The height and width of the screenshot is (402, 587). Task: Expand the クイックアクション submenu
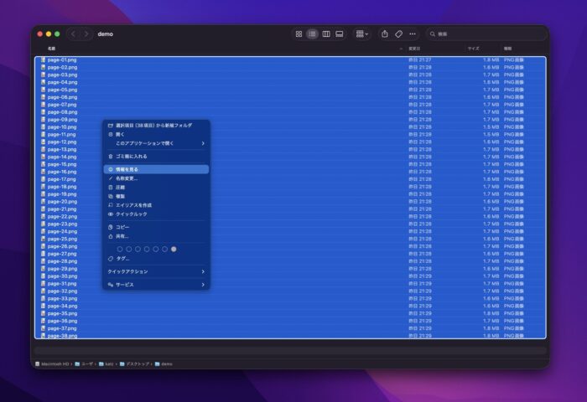pyautogui.click(x=157, y=271)
